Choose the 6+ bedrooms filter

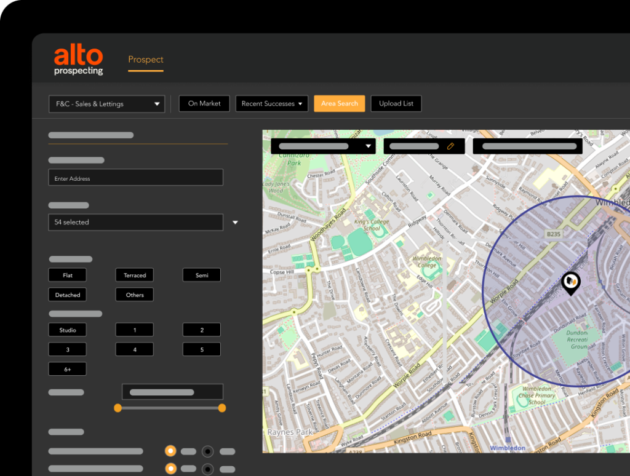point(68,370)
